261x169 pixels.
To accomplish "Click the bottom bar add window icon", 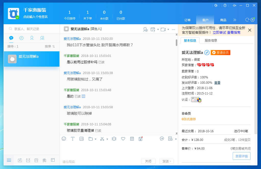I will [x=20, y=160].
